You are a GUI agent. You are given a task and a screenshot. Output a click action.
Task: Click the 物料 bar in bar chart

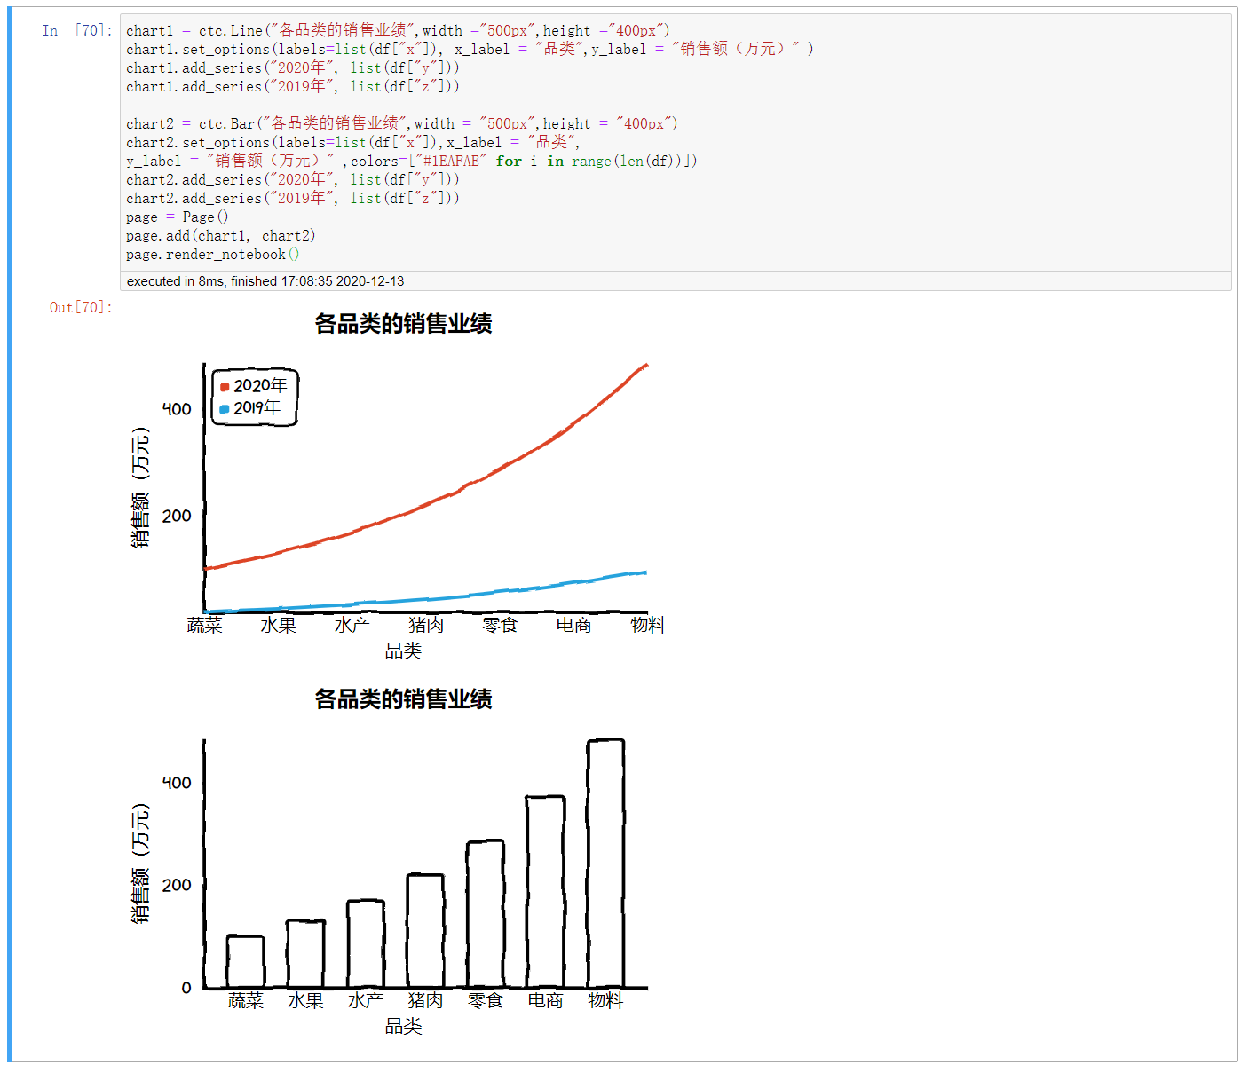[x=605, y=864]
